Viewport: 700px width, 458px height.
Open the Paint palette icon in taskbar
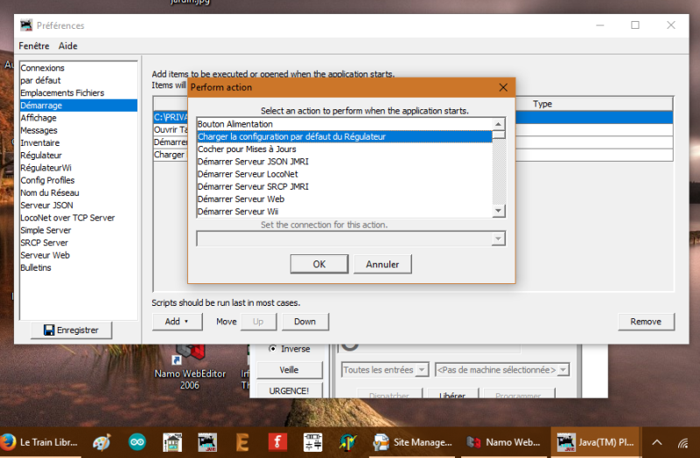[101, 441]
